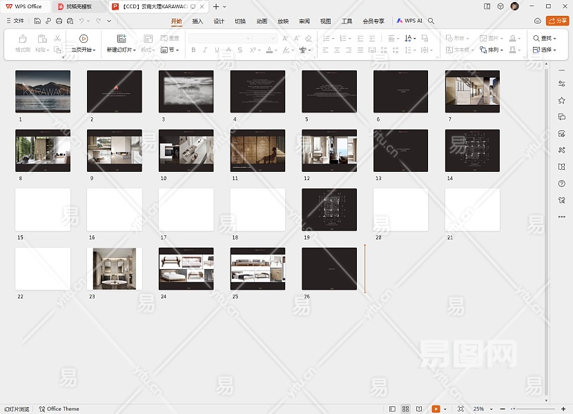Click the star favorites icon in sidebar
This screenshot has width=573, height=414.
click(x=562, y=100)
